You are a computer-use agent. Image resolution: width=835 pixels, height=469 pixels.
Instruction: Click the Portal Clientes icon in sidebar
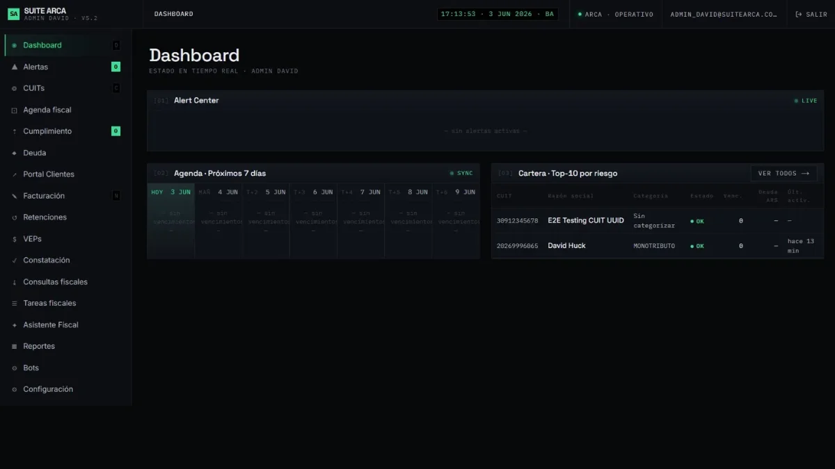click(15, 174)
